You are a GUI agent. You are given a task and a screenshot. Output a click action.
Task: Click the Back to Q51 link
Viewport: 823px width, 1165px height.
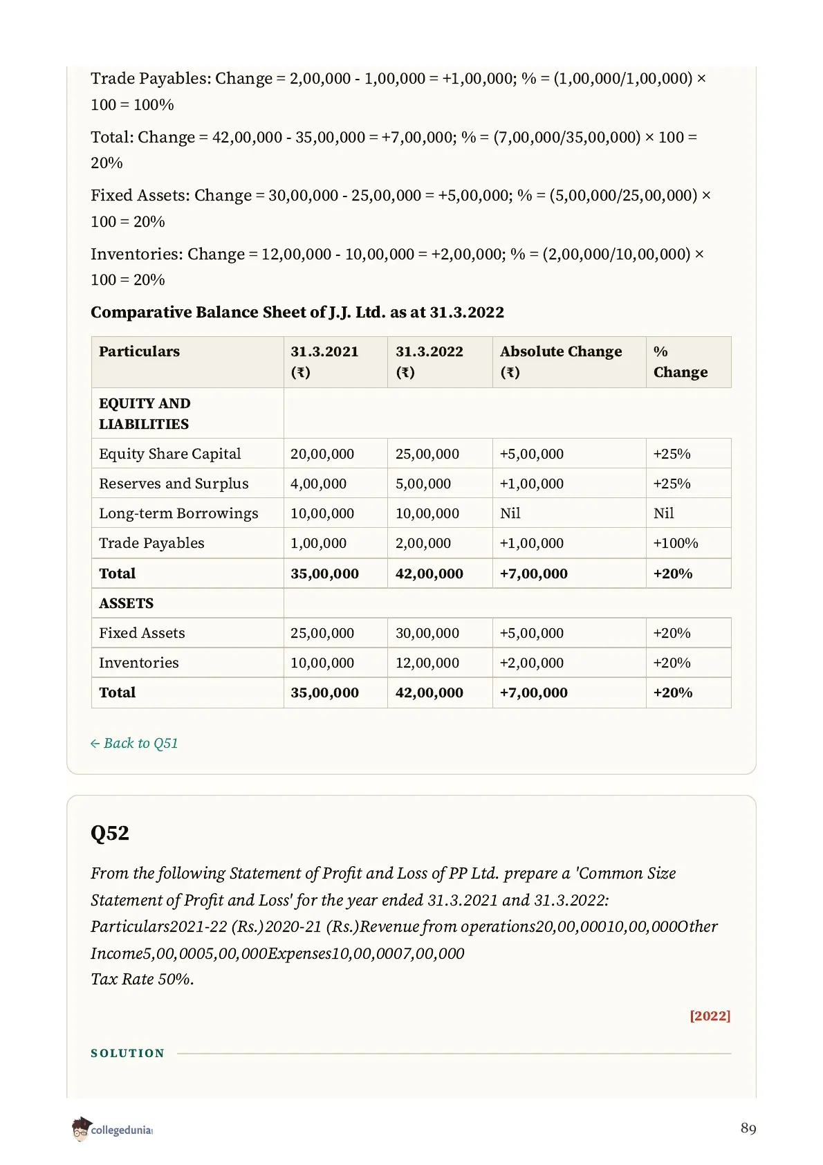(x=134, y=743)
